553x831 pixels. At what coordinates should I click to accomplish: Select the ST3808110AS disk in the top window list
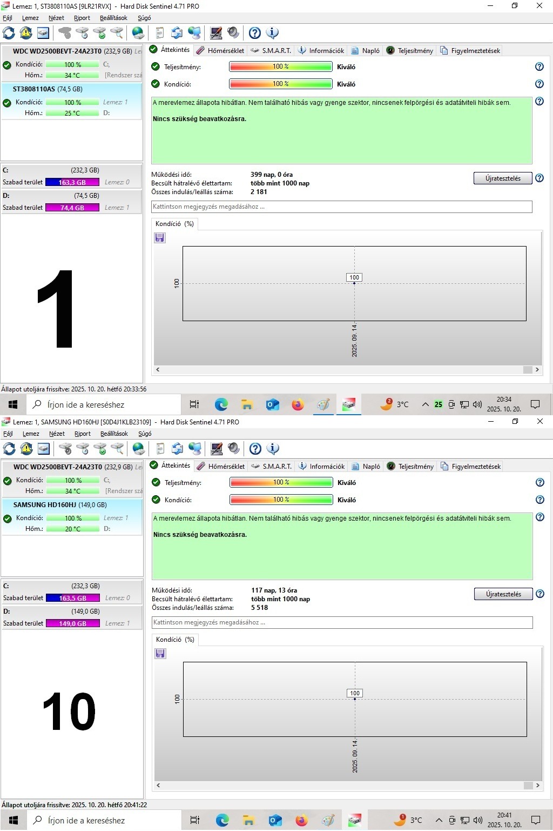coord(72,101)
